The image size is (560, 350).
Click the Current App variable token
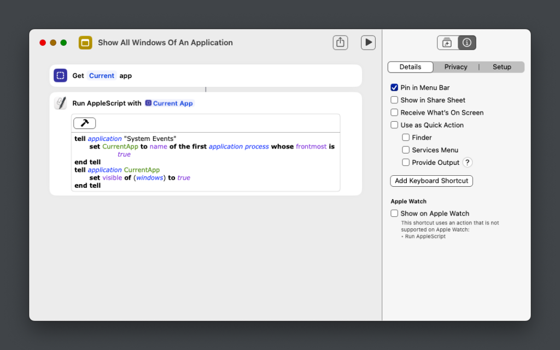(169, 103)
